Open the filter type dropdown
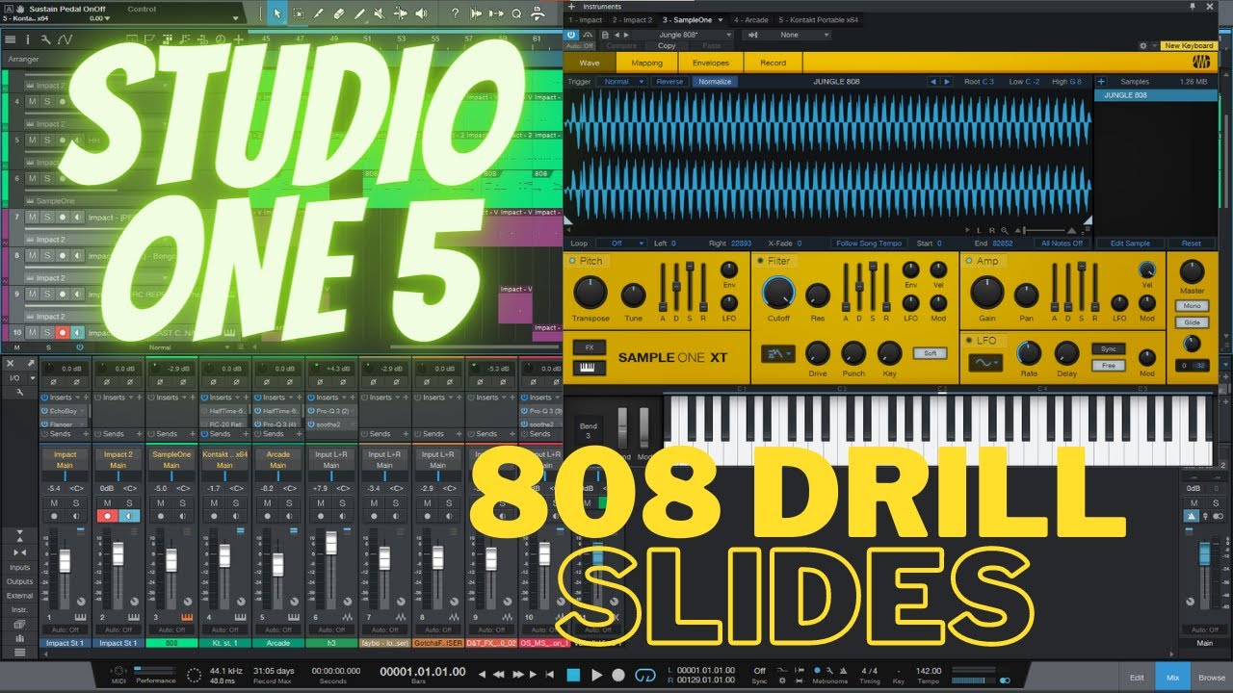This screenshot has width=1233, height=693. (x=779, y=354)
